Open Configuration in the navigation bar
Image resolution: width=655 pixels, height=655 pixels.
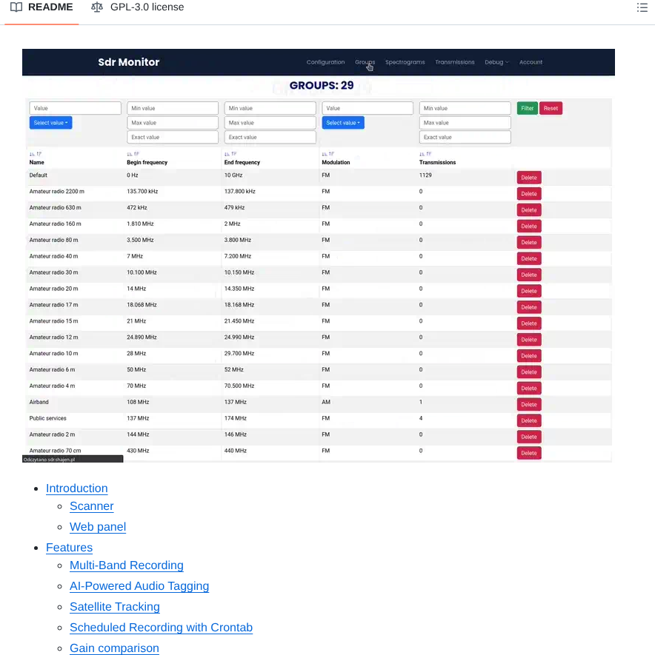point(325,62)
